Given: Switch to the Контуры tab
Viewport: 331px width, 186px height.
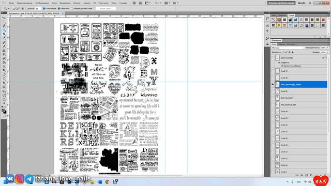Looking at the screenshot, I should (x=291, y=44).
